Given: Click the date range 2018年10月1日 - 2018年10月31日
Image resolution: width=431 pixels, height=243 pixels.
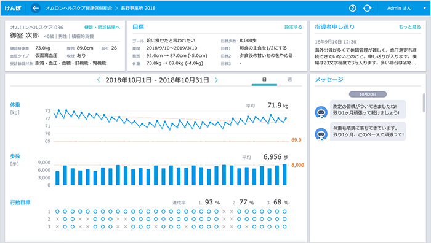Looking at the screenshot, I should [x=157, y=80].
